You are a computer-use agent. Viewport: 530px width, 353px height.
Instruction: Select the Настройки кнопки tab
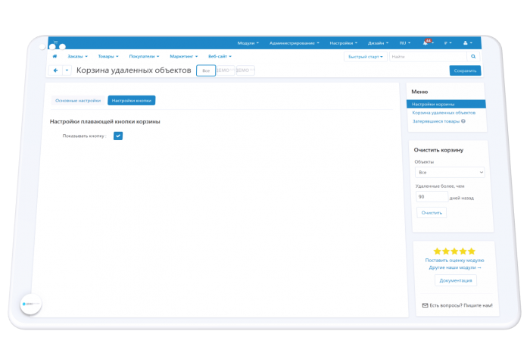[x=132, y=101]
